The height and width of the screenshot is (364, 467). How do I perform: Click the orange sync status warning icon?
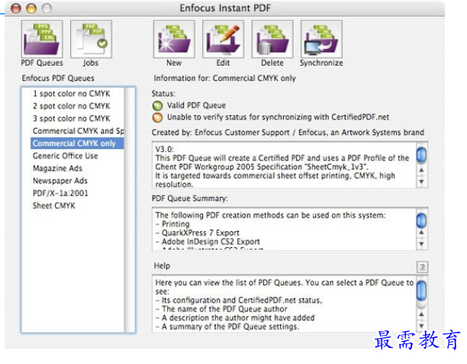157,118
